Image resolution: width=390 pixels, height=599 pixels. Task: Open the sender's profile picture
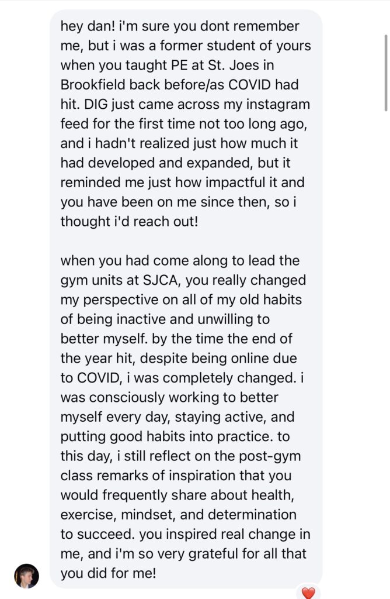pyautogui.click(x=27, y=576)
